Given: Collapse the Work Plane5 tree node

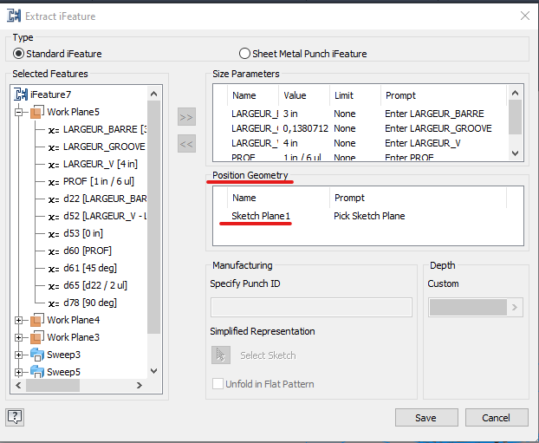Looking at the screenshot, I should click(x=19, y=112).
